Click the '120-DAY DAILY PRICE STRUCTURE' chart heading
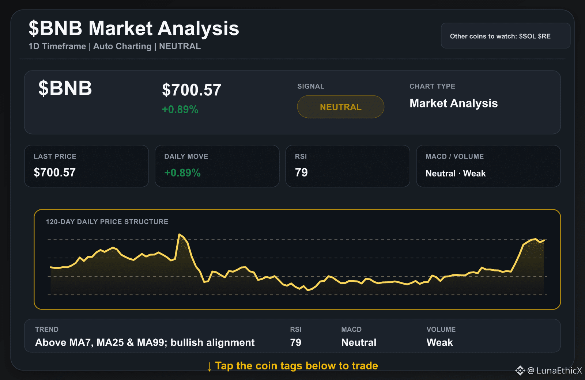The height and width of the screenshot is (380, 585). 107,222
